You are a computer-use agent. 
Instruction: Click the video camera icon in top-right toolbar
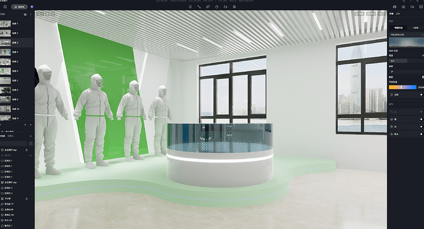point(412,7)
